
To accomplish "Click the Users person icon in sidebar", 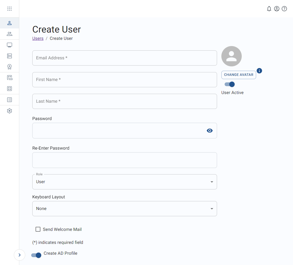I will [x=9, y=23].
